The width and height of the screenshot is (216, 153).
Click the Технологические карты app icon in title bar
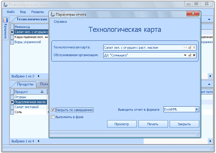[x=5, y=5]
